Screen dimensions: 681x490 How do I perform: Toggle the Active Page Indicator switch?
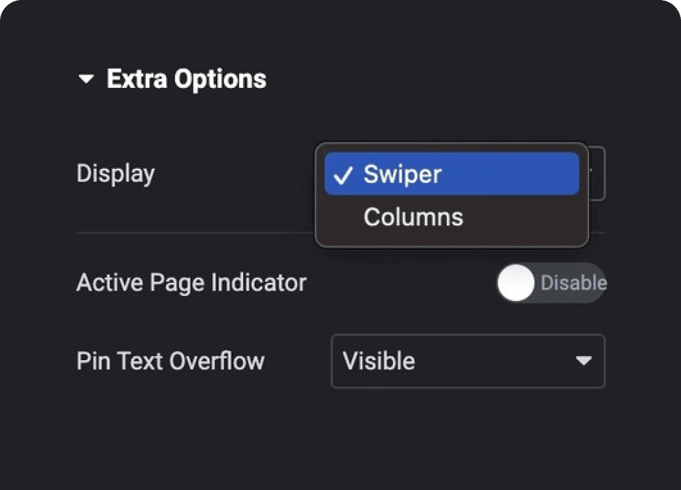tap(551, 282)
